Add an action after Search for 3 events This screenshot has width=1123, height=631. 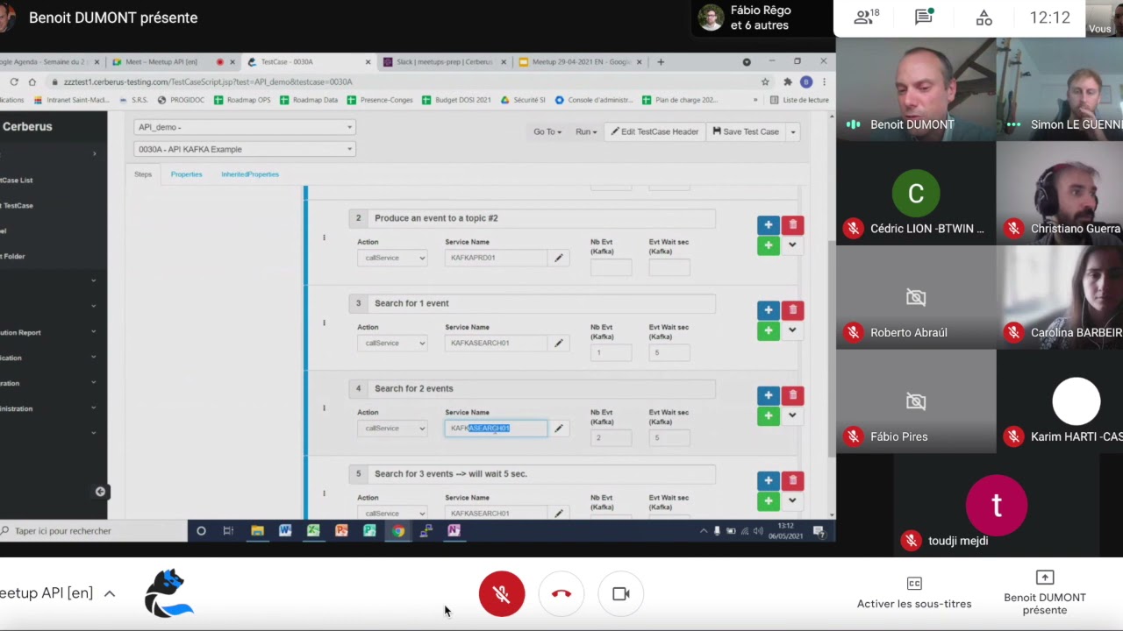[768, 480]
